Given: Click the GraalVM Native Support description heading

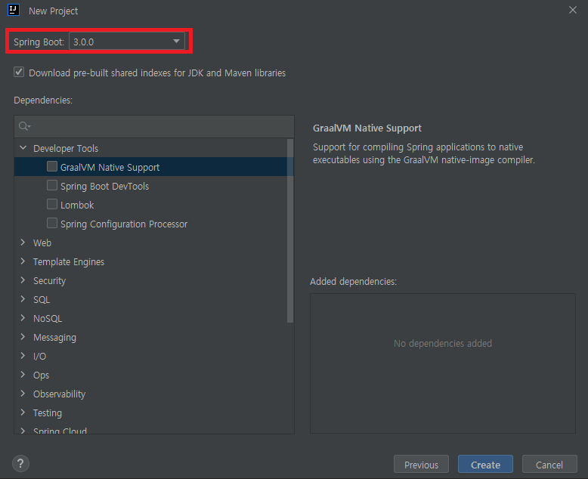Looking at the screenshot, I should [367, 128].
